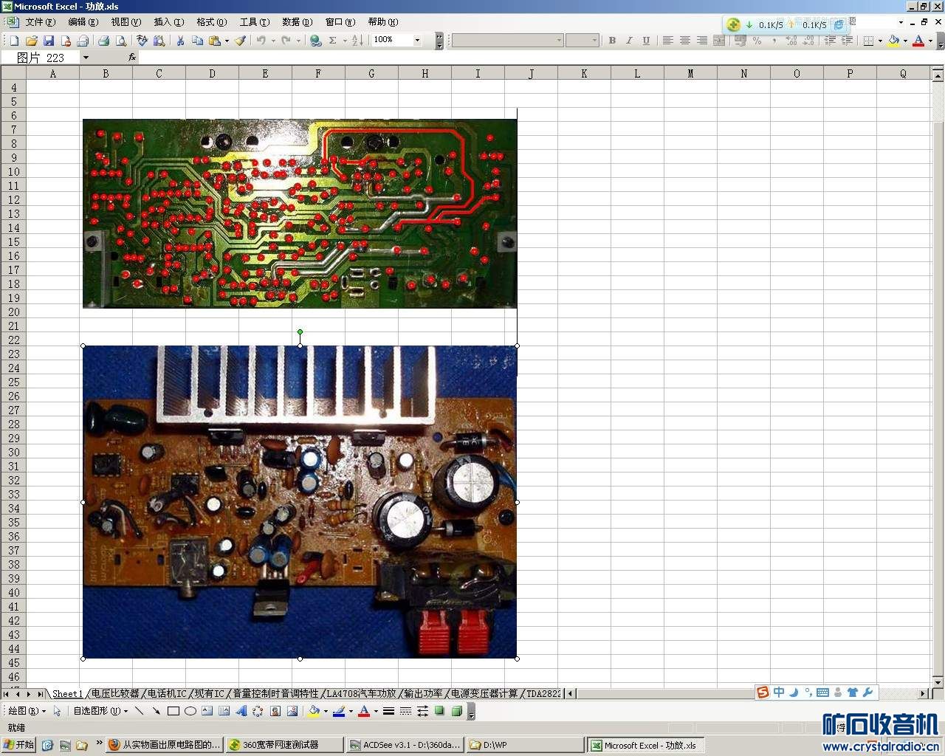Open the 文件 (File) menu
Image resolution: width=945 pixels, height=756 pixels.
click(40, 22)
